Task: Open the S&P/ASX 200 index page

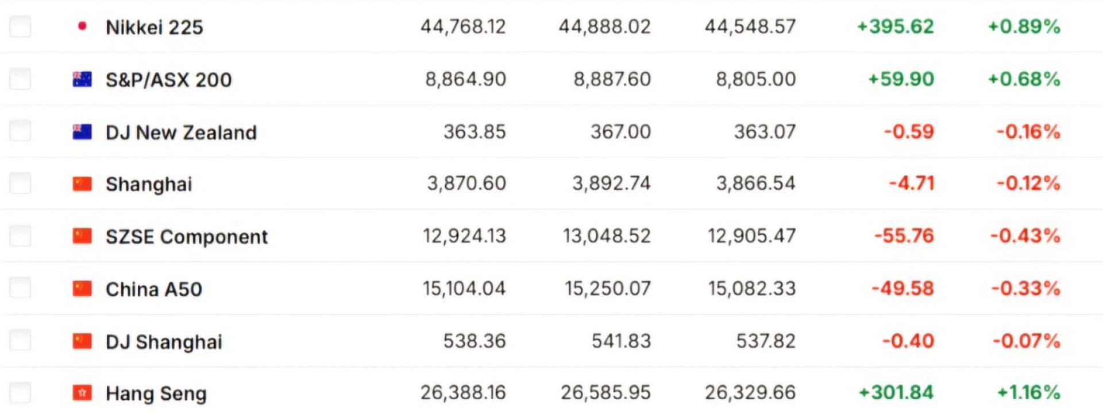Action: click(x=168, y=80)
